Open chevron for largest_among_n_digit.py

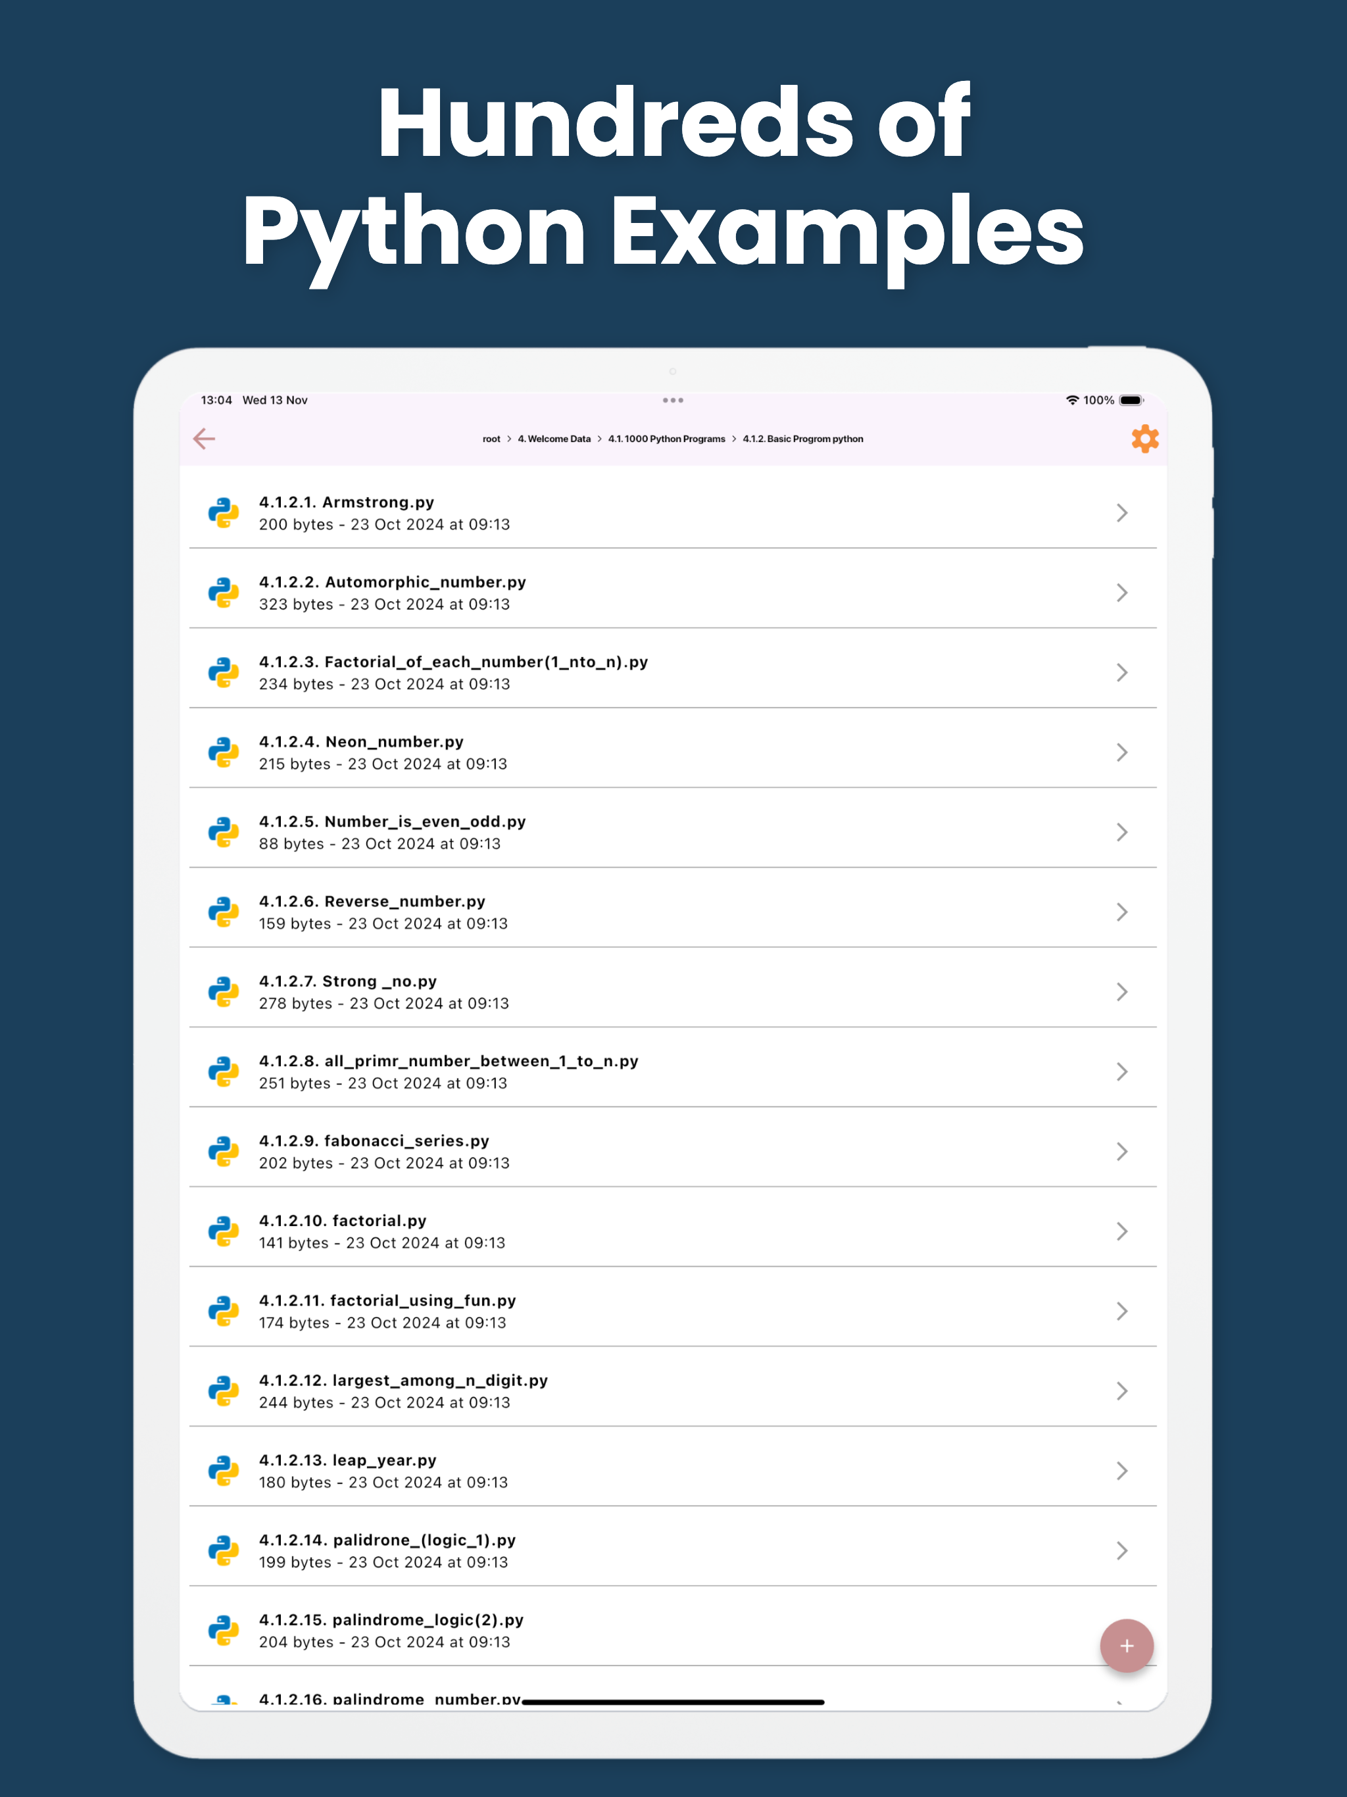tap(1122, 1392)
